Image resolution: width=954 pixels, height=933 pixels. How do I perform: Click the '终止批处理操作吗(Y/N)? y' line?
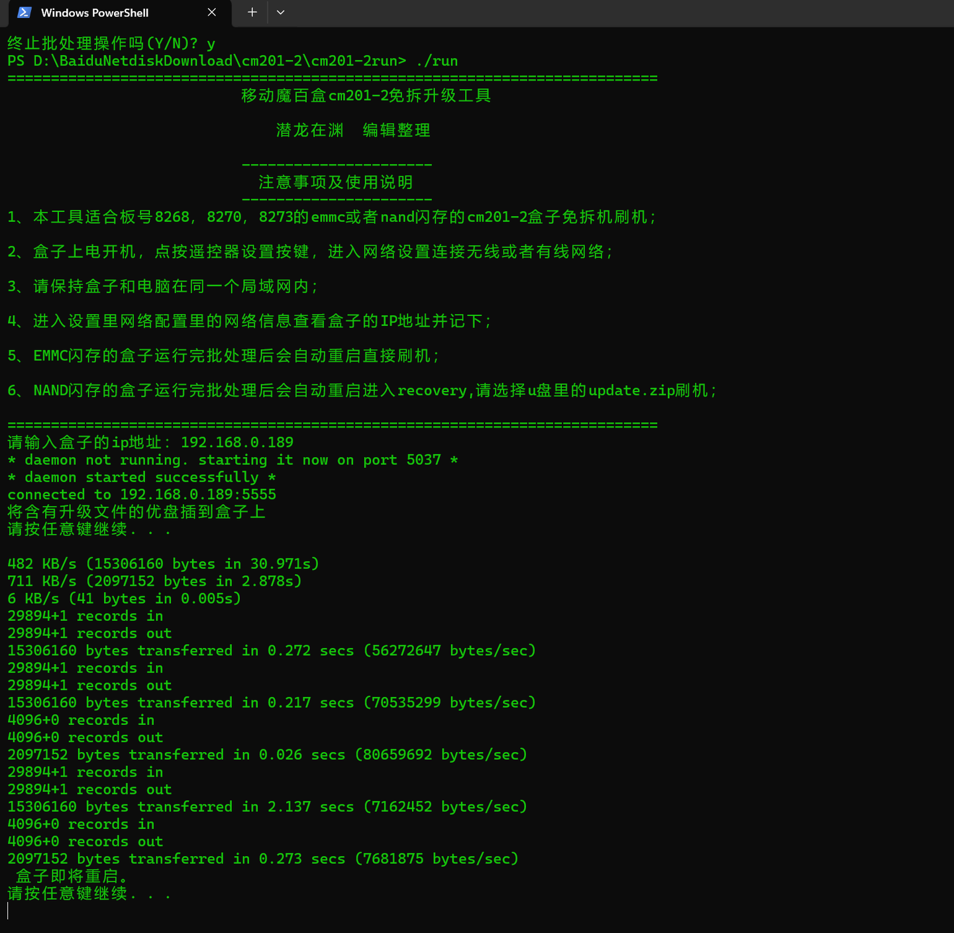click(x=111, y=44)
